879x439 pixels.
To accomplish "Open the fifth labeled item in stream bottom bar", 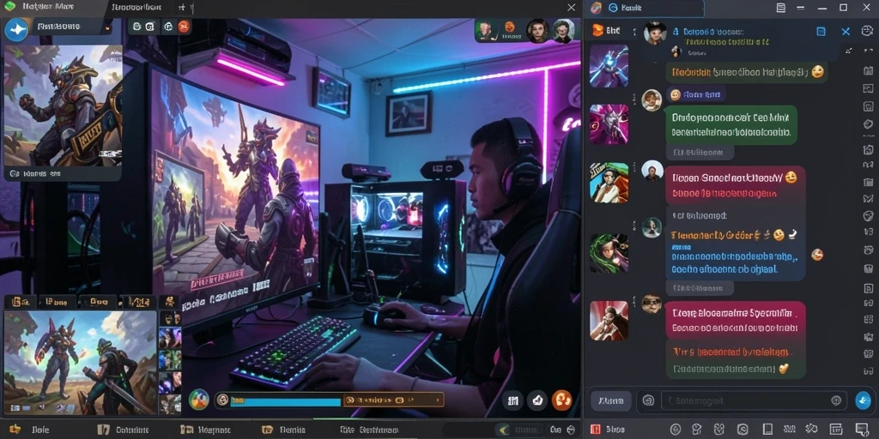I will coord(370,430).
